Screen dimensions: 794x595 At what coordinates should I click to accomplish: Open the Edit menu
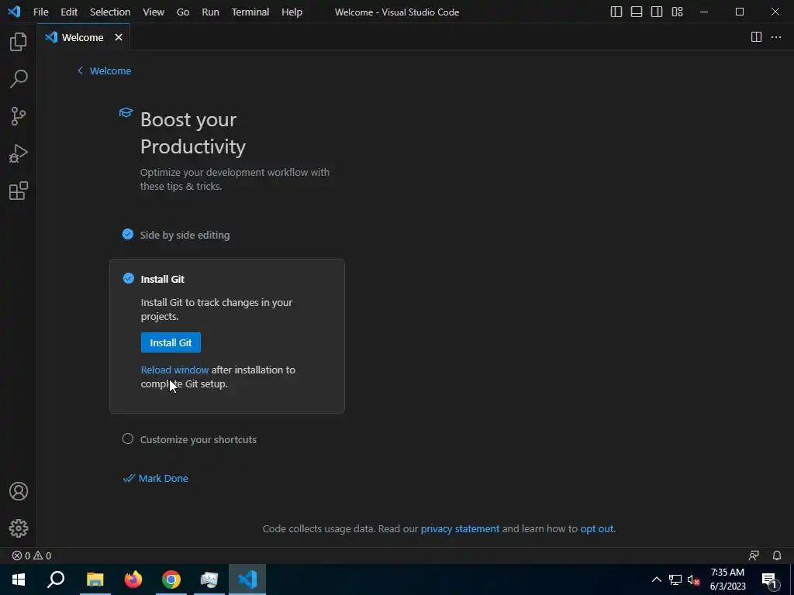pyautogui.click(x=69, y=12)
